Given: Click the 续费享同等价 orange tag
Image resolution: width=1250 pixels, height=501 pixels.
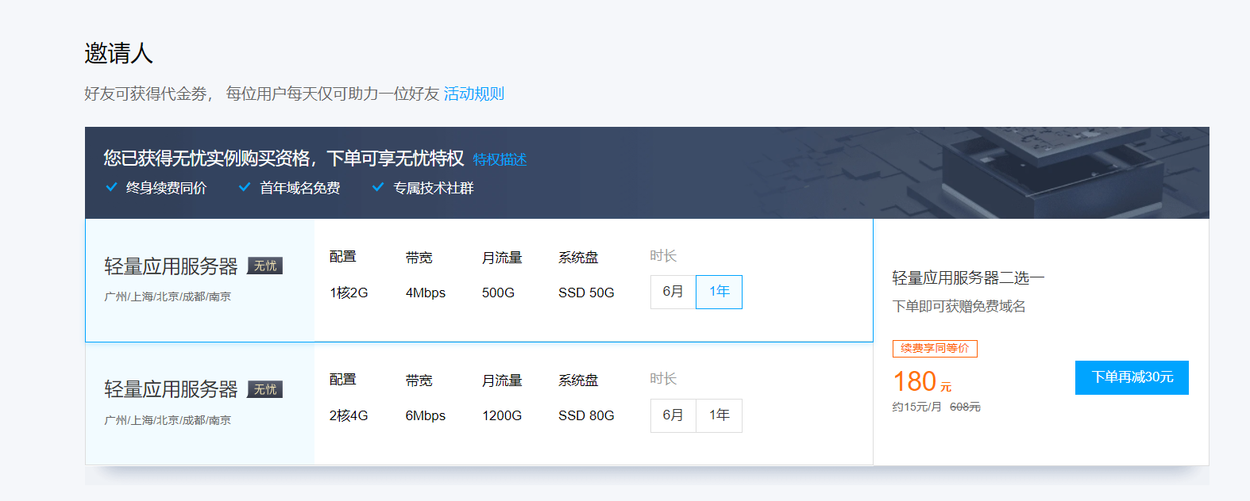Looking at the screenshot, I should tap(935, 349).
